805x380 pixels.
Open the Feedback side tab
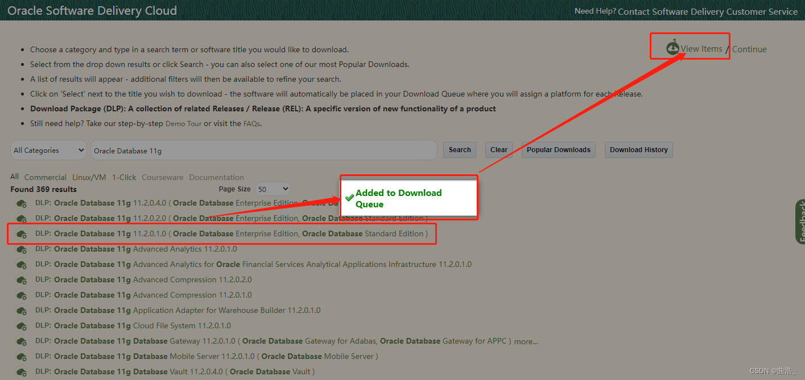[x=800, y=222]
